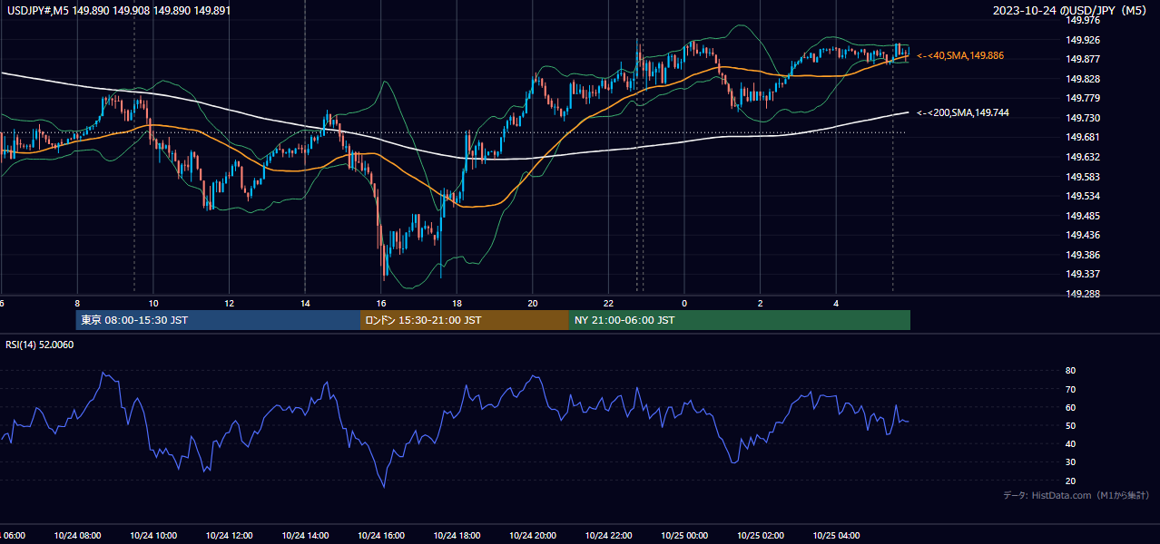The height and width of the screenshot is (544, 1160).
Task: Click the RSI(14) 52.0060 indicator label
Action: point(40,345)
